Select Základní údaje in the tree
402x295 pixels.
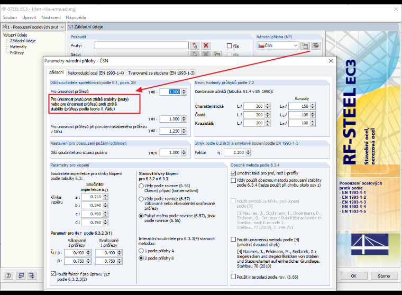(x=23, y=41)
